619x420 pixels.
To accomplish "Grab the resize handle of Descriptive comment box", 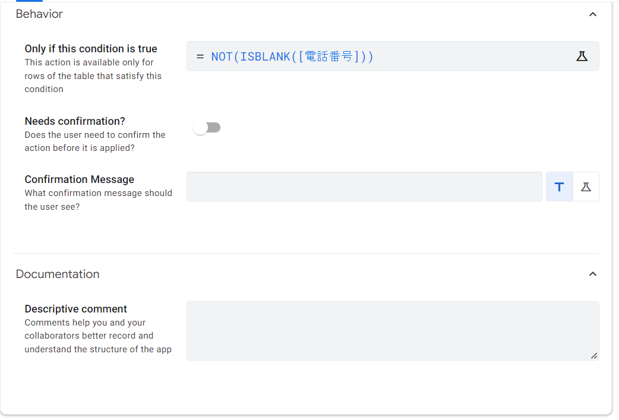I will [x=593, y=356].
